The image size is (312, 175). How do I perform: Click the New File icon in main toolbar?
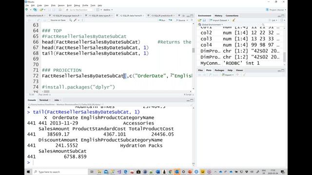tap(27, 10)
